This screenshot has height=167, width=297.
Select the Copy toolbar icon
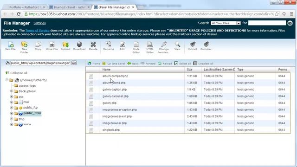(x=38, y=46)
